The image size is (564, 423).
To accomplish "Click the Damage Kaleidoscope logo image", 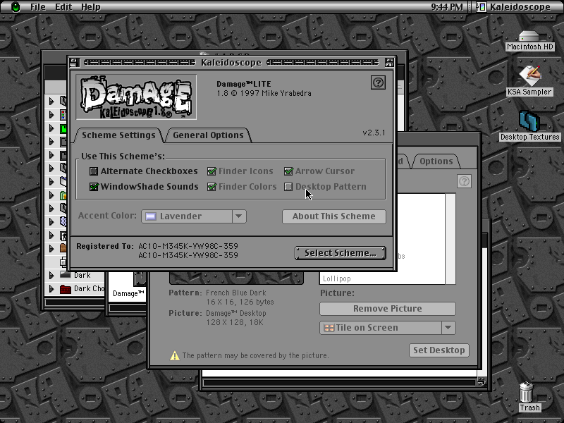I will pyautogui.click(x=136, y=97).
